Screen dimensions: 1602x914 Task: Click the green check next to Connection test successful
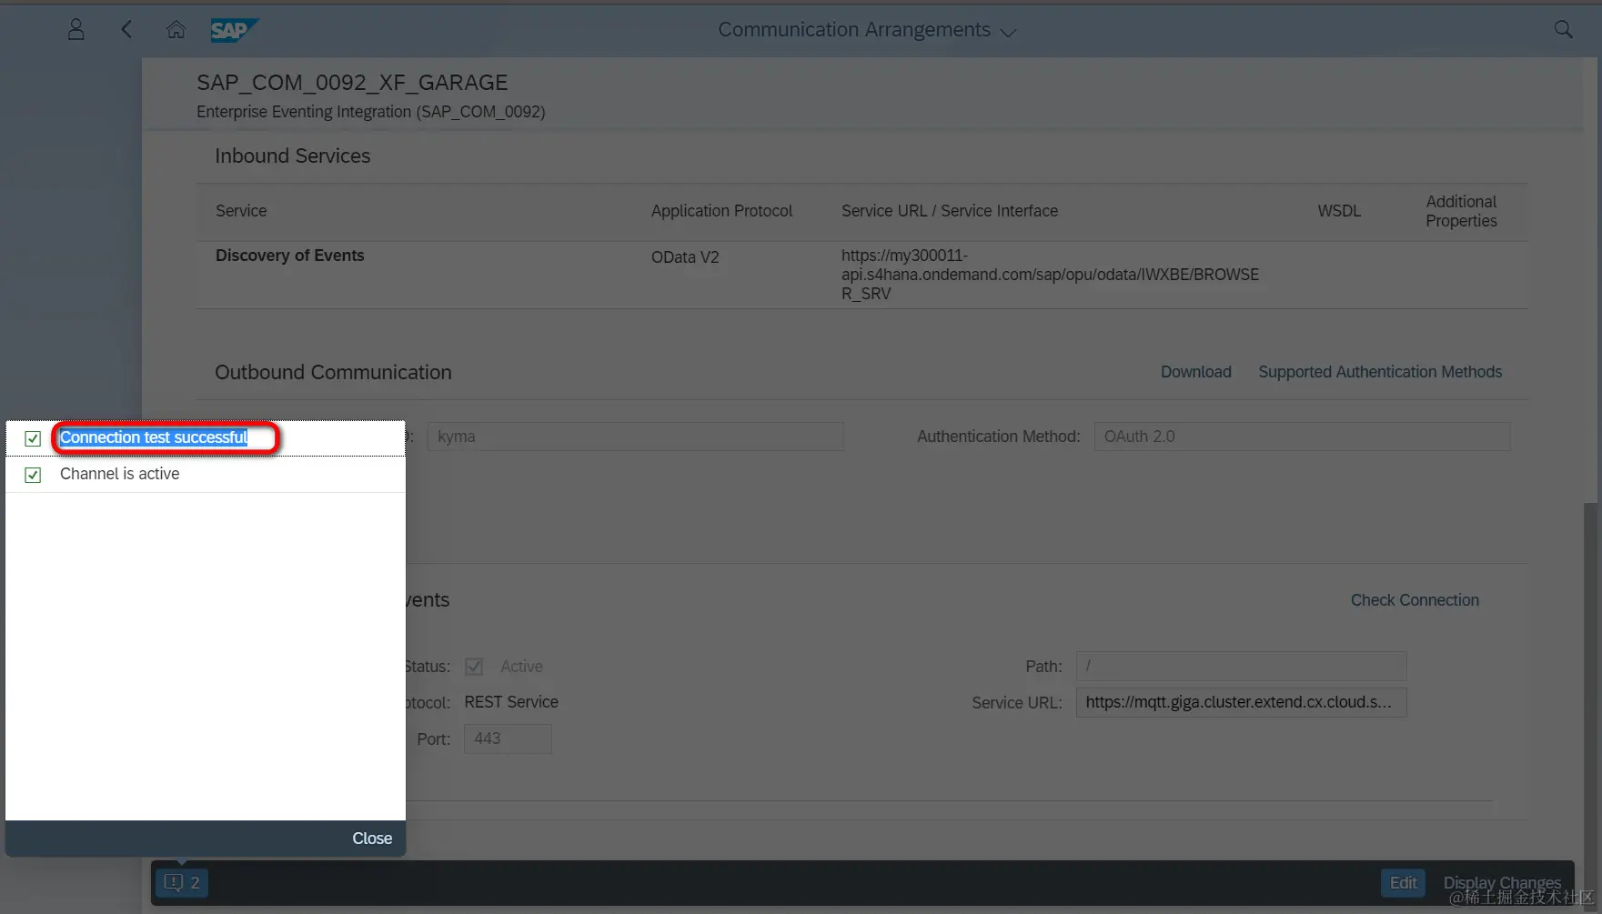click(x=33, y=438)
